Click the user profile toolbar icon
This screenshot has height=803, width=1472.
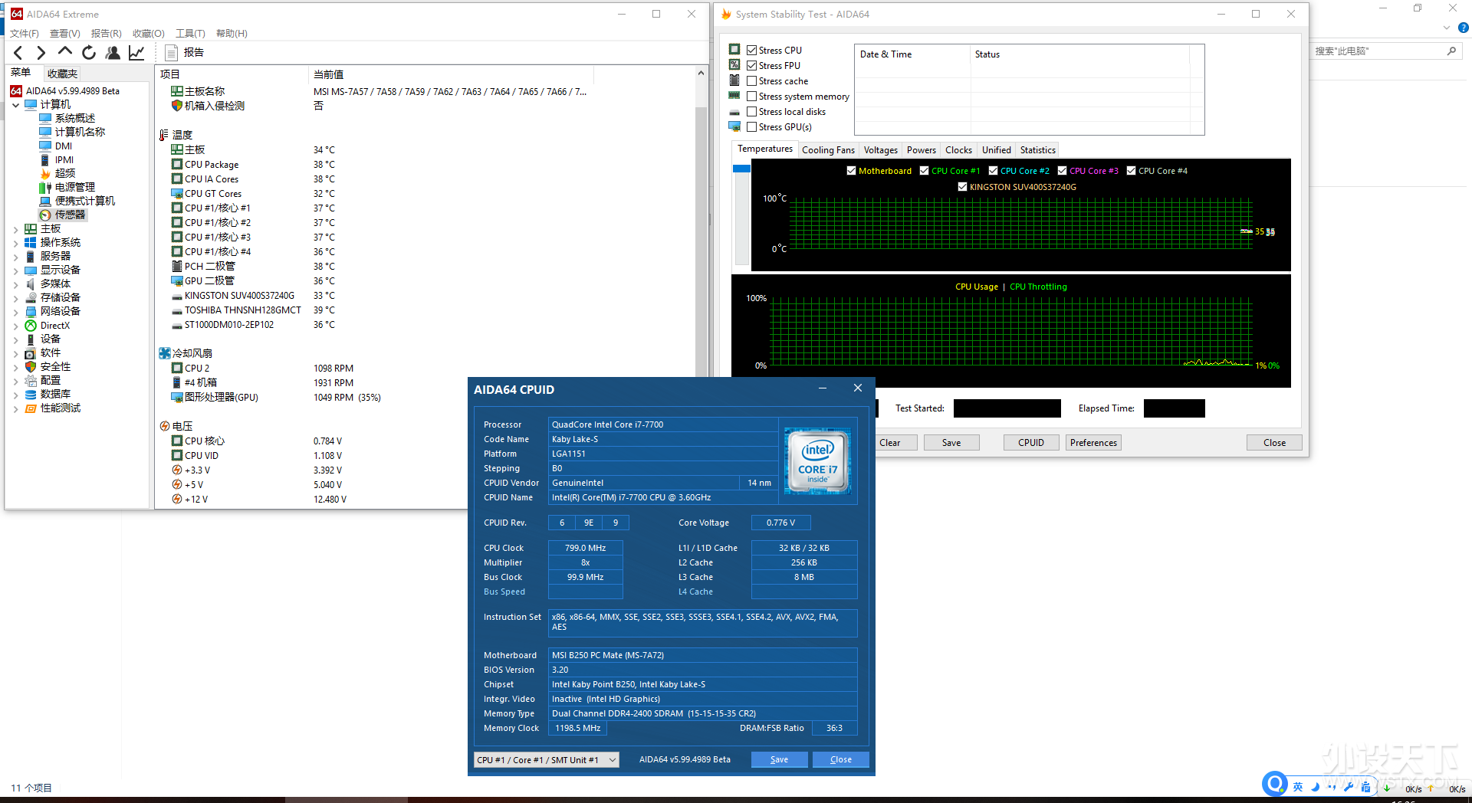[x=113, y=53]
